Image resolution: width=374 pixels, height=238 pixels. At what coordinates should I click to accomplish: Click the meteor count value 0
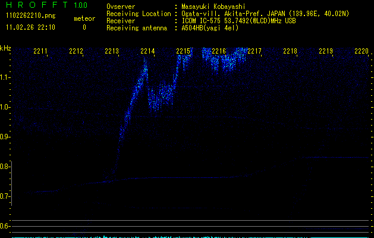coord(84,27)
